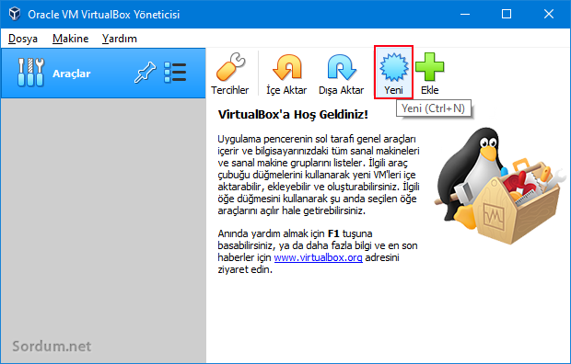The height and width of the screenshot is (364, 571).
Task: Click the bold F1 key text
Action: click(x=333, y=233)
